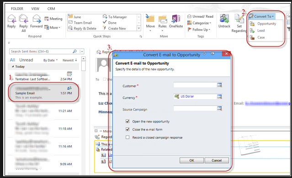The width and height of the screenshot is (292, 178).
Task: Select the Create New quick step
Action: [x=114, y=28]
